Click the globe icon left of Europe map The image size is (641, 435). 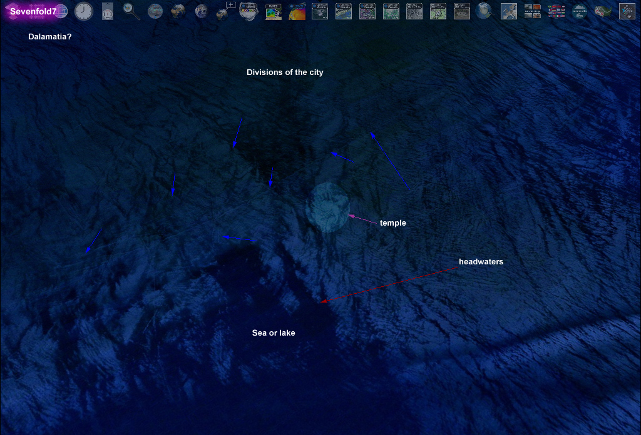point(484,11)
